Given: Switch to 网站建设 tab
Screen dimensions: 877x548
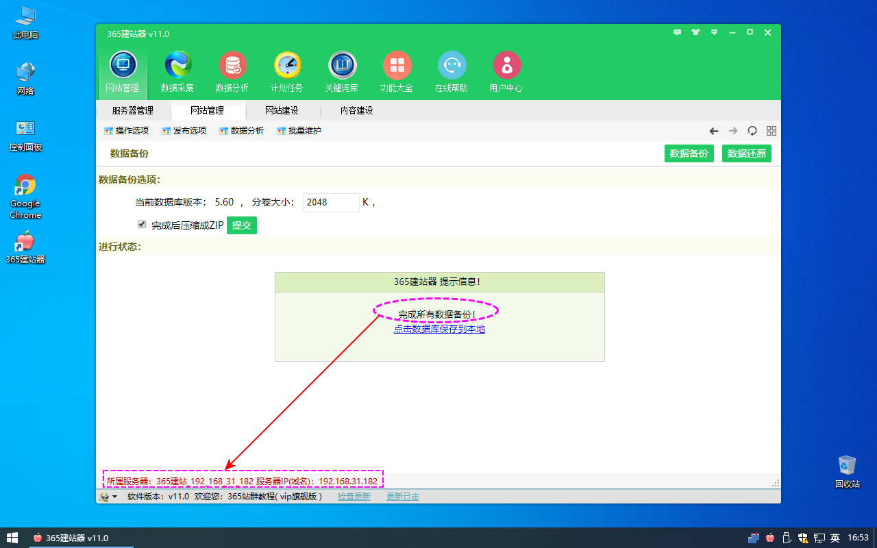Looking at the screenshot, I should 282,110.
